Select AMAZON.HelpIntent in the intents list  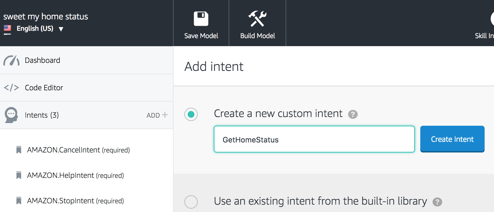coord(75,176)
